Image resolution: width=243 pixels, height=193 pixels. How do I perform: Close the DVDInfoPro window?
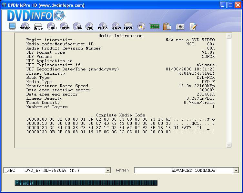238,5
